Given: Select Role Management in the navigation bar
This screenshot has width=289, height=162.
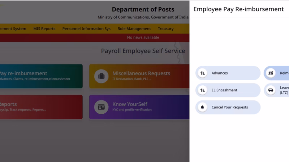Looking at the screenshot, I should point(134,29).
